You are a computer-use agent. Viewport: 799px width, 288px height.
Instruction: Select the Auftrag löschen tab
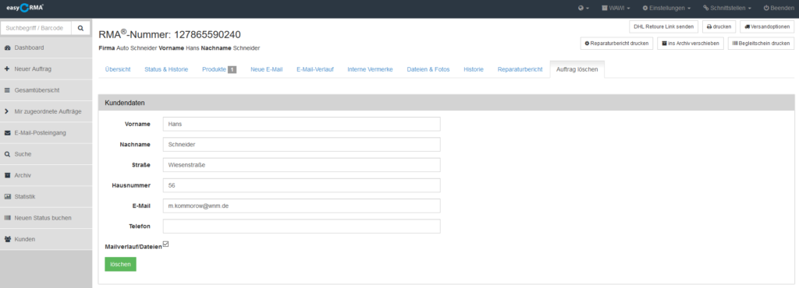(x=577, y=69)
